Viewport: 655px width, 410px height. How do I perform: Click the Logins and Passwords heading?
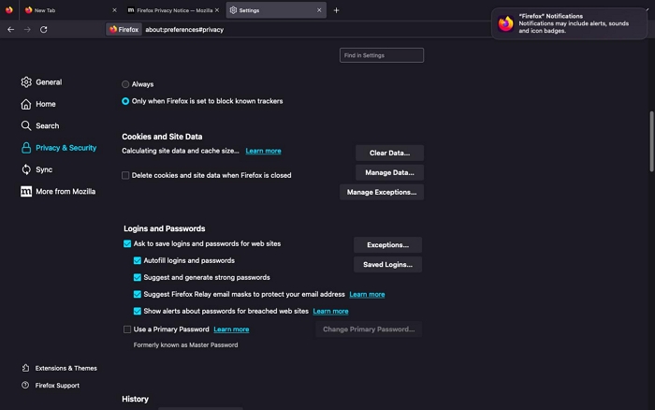164,228
